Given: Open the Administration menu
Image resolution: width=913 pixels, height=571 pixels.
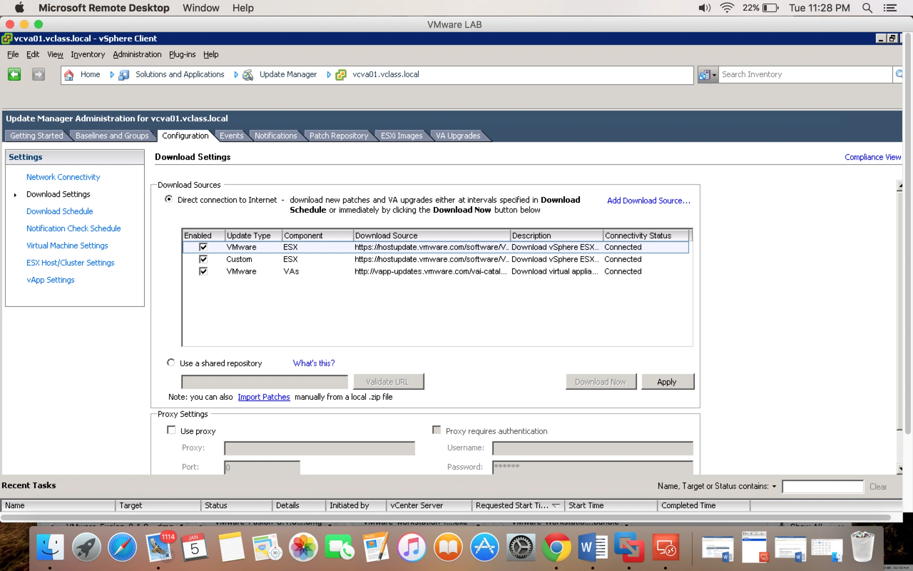Looking at the screenshot, I should pos(137,54).
